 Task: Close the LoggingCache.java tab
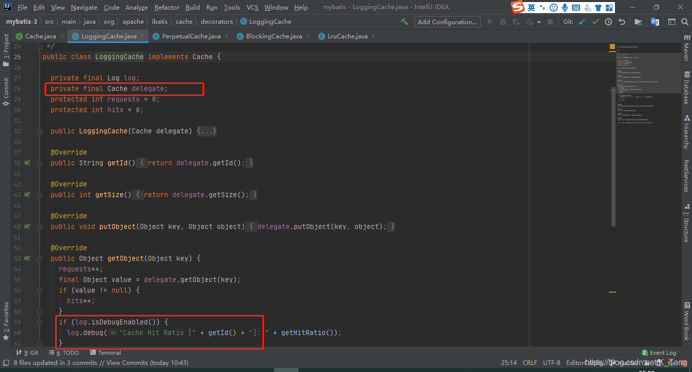point(142,36)
